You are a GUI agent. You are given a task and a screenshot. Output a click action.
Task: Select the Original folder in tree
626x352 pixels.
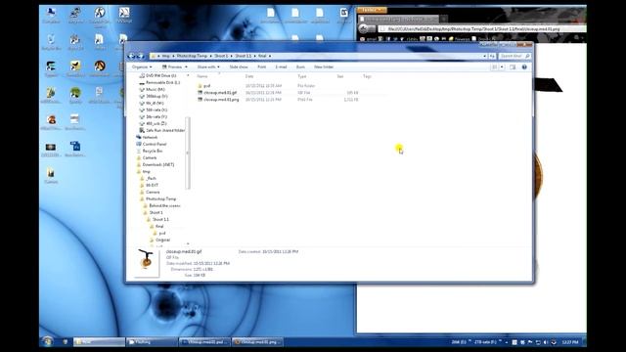coord(159,240)
